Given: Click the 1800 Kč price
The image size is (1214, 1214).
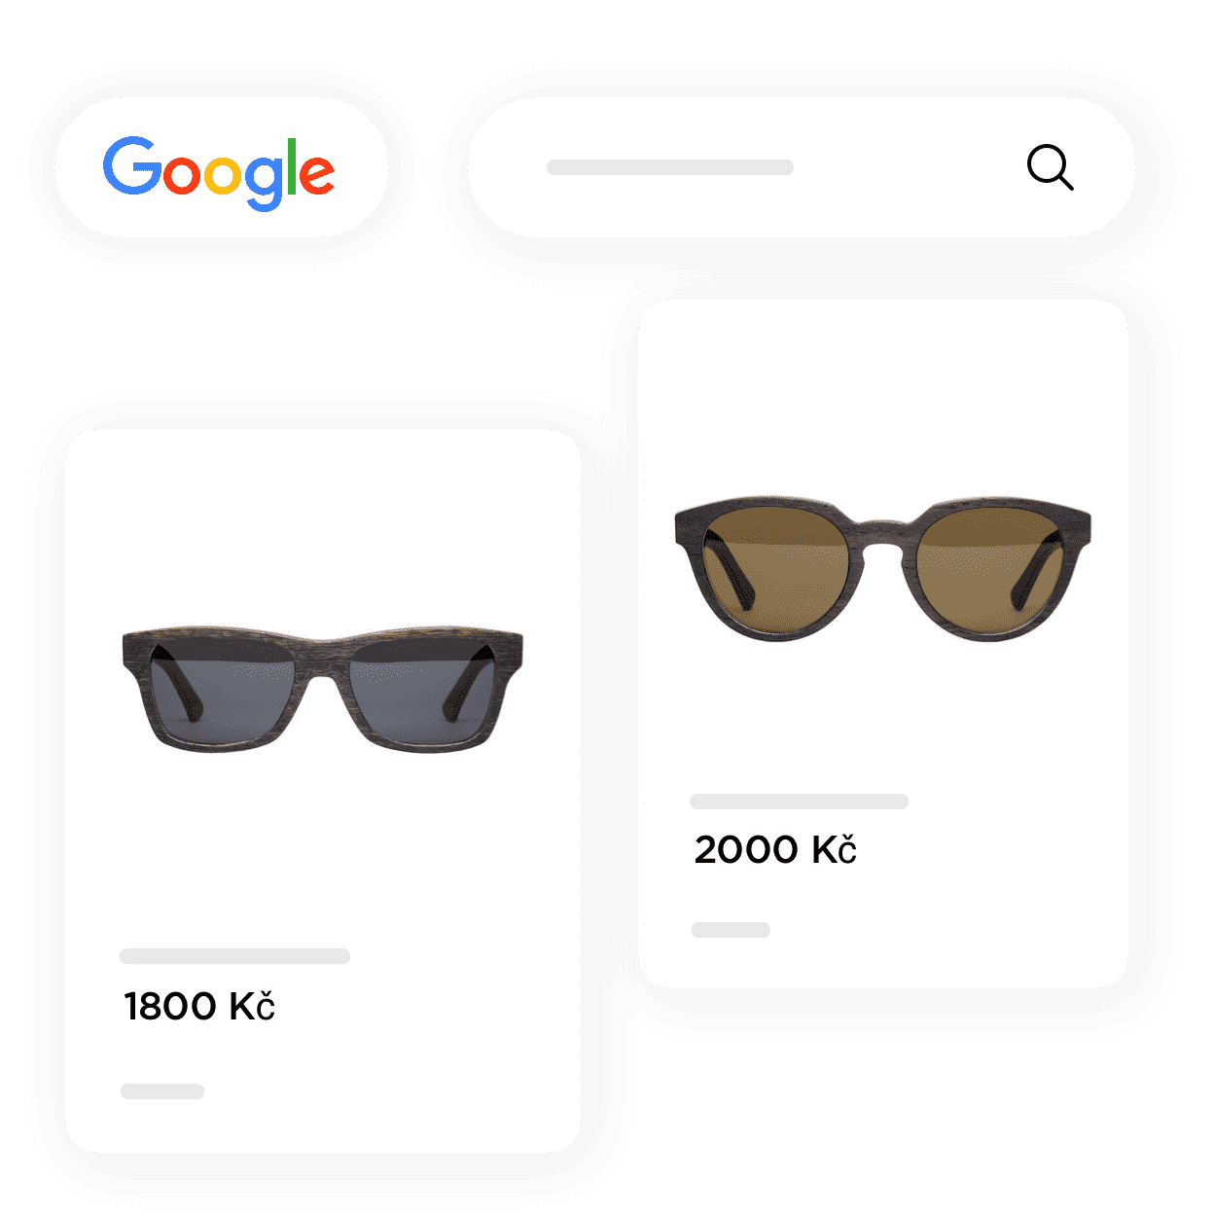Looking at the screenshot, I should tap(199, 1006).
